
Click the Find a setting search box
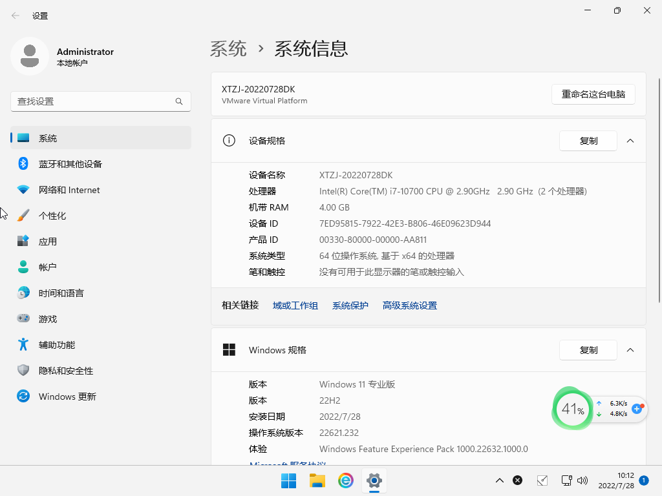point(94,101)
